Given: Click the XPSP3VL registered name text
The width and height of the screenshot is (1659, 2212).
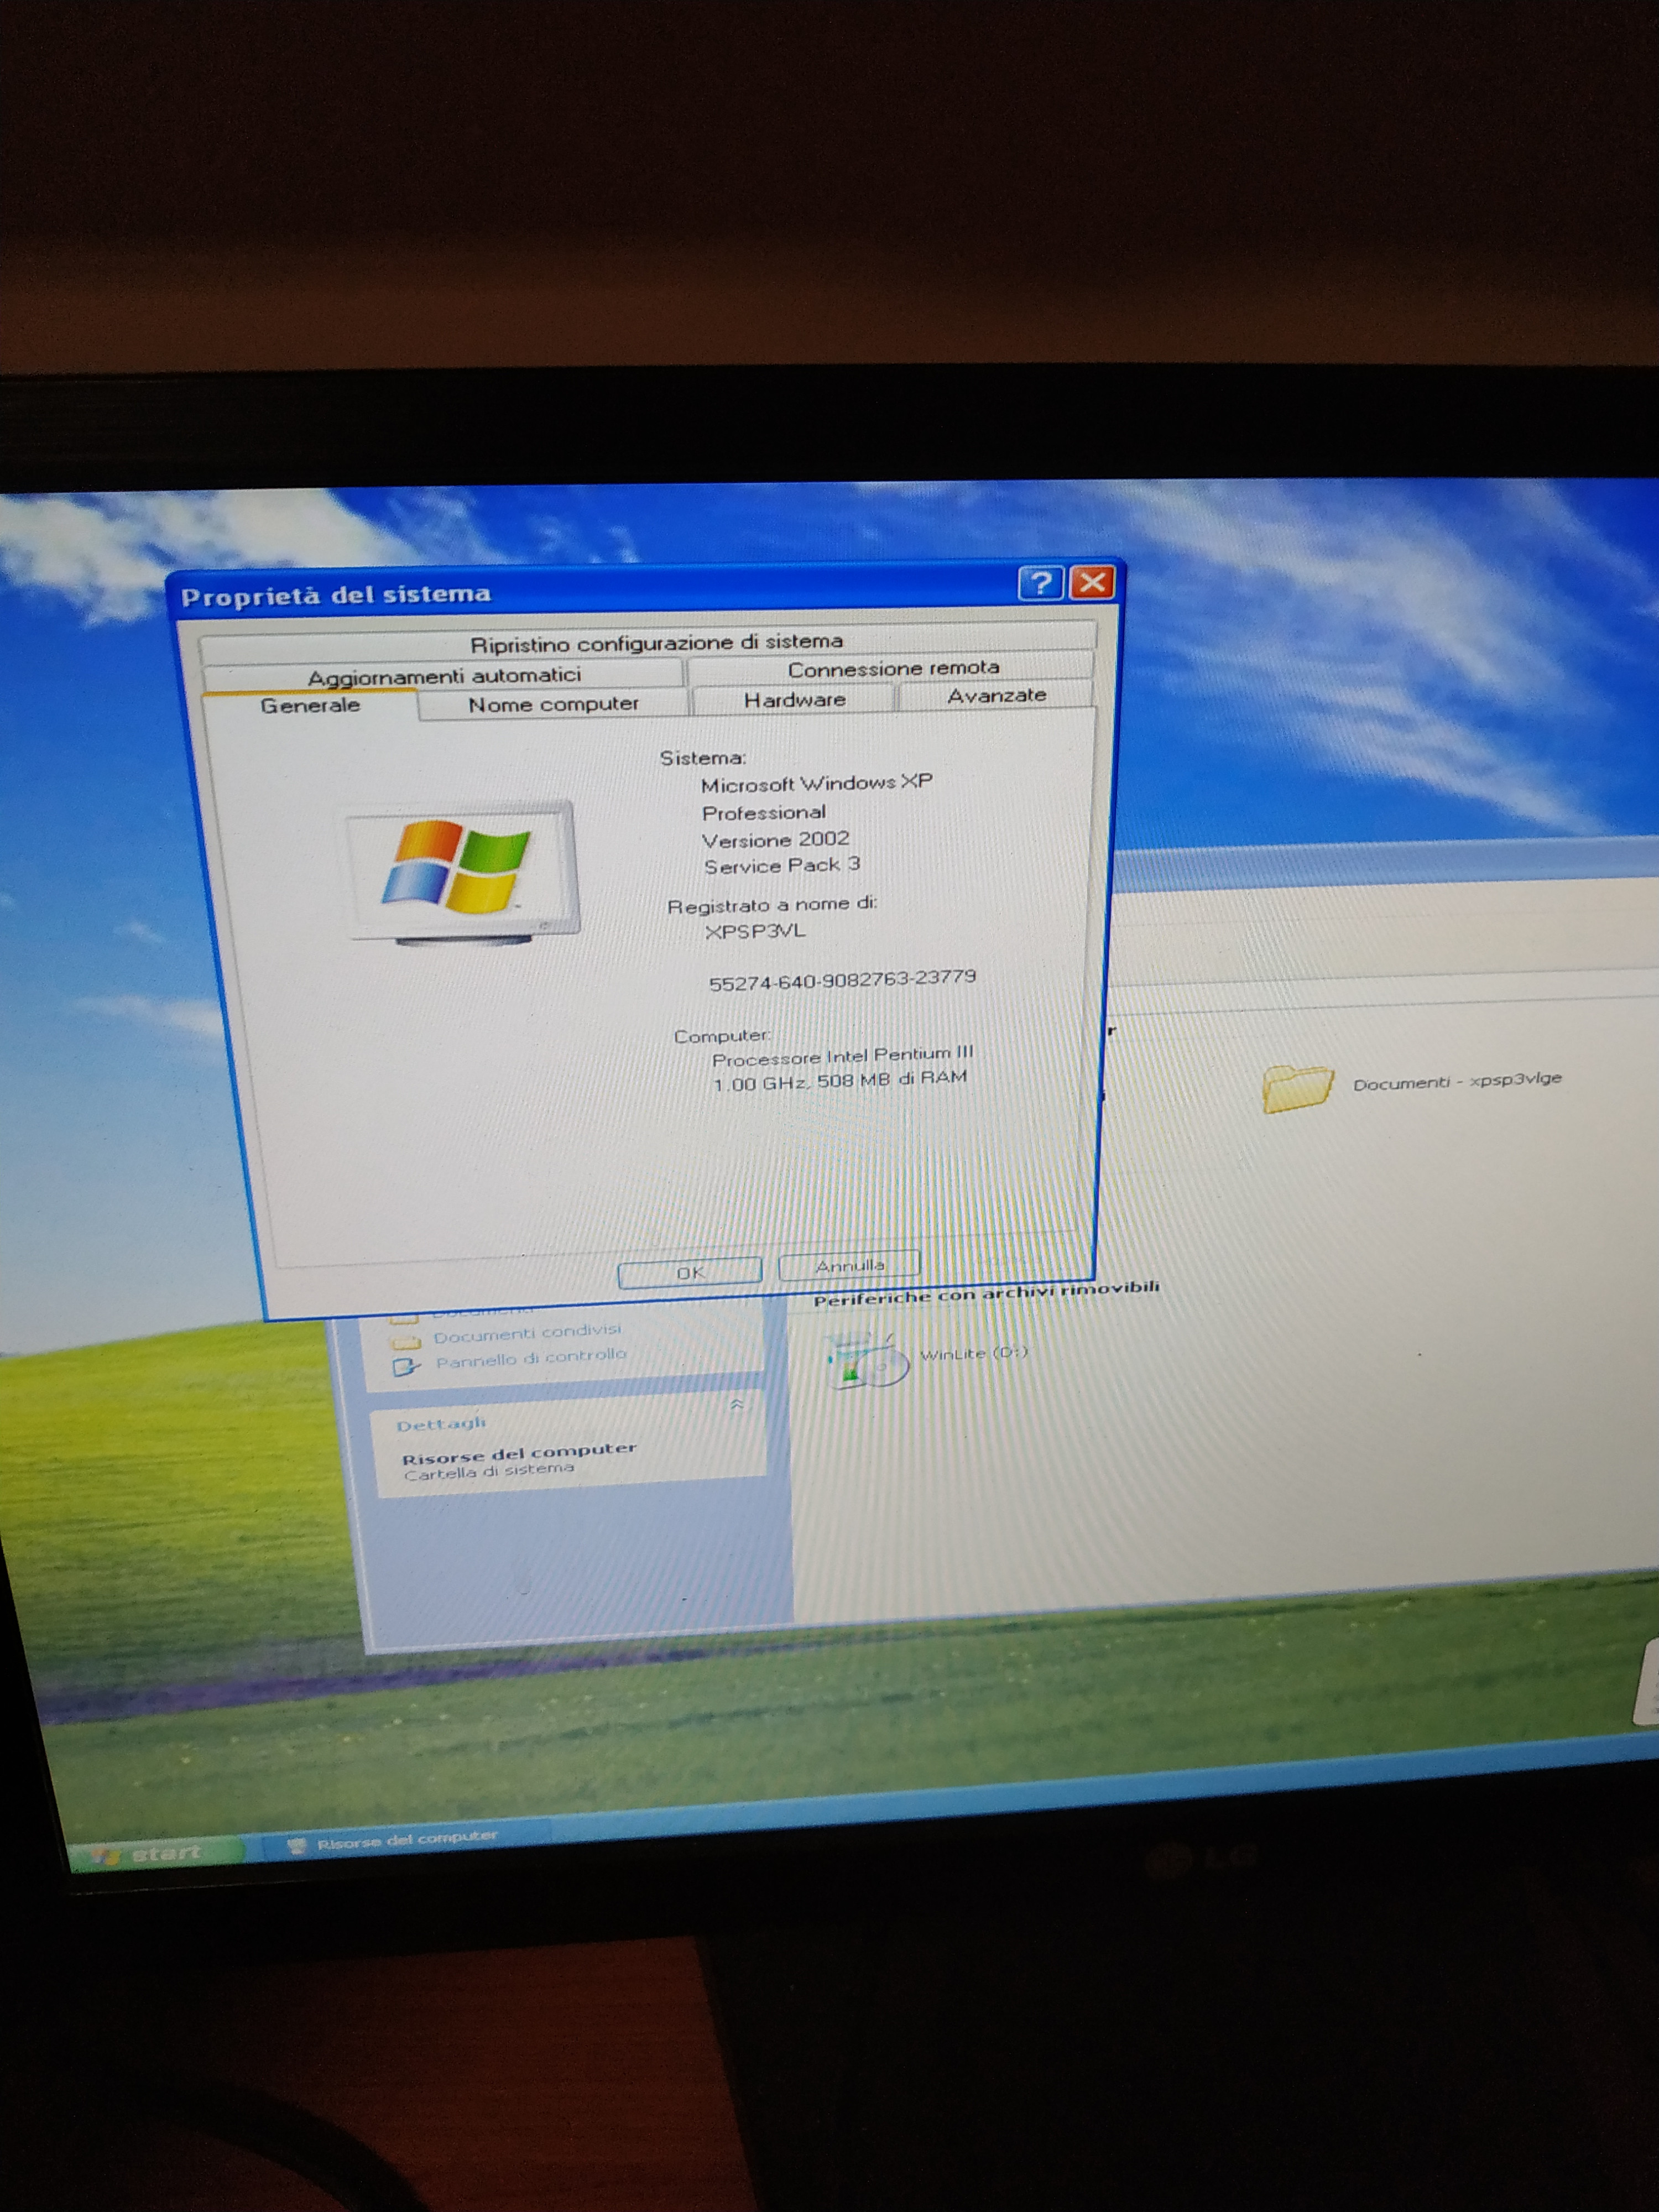Looking at the screenshot, I should pyautogui.click(x=755, y=931).
